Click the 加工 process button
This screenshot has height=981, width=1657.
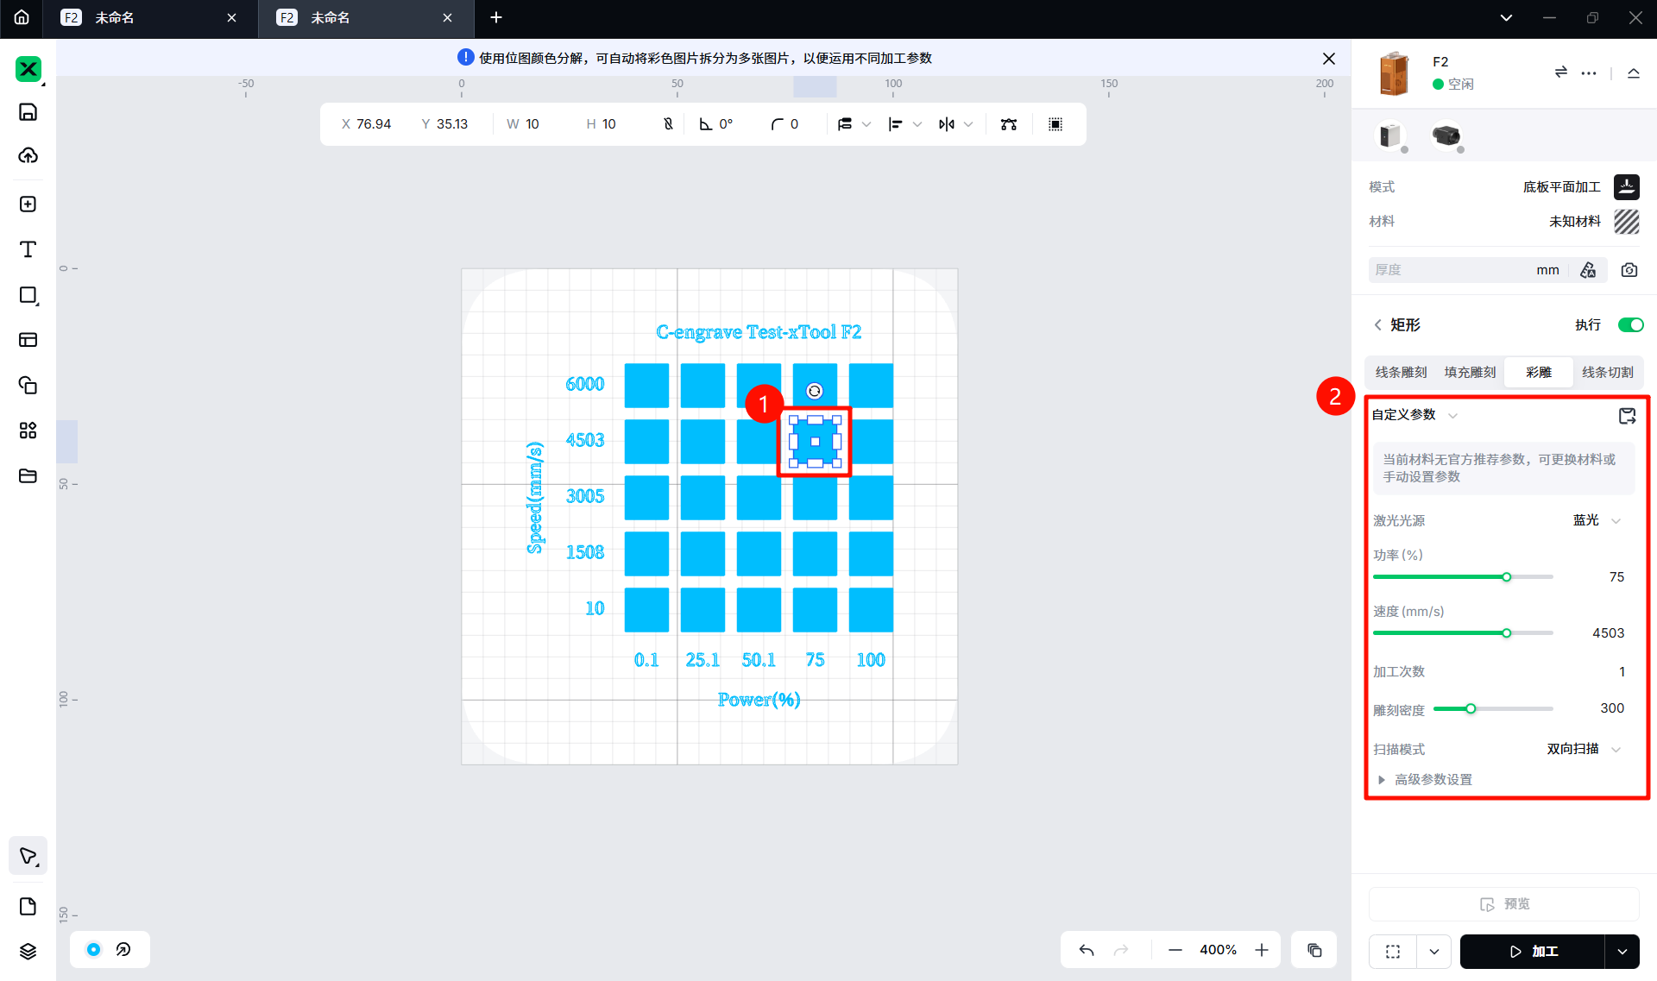point(1533,951)
